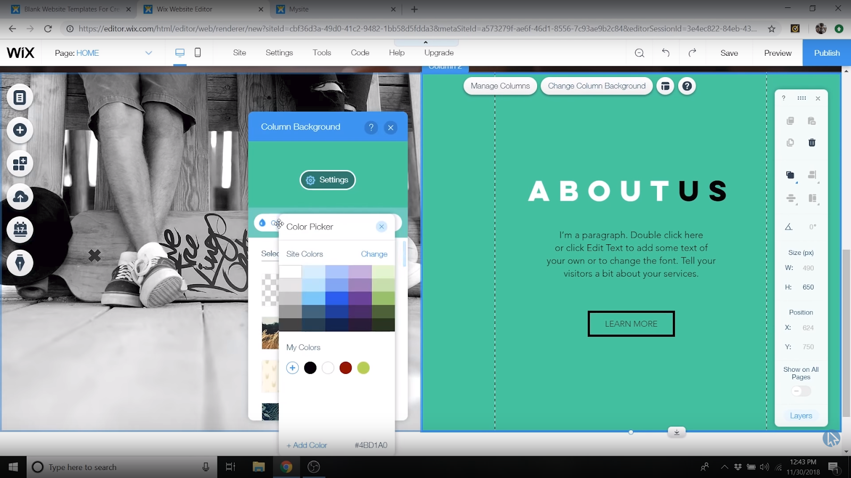Image resolution: width=851 pixels, height=478 pixels.
Task: Click the zoom out magnifier icon
Action: click(x=639, y=53)
